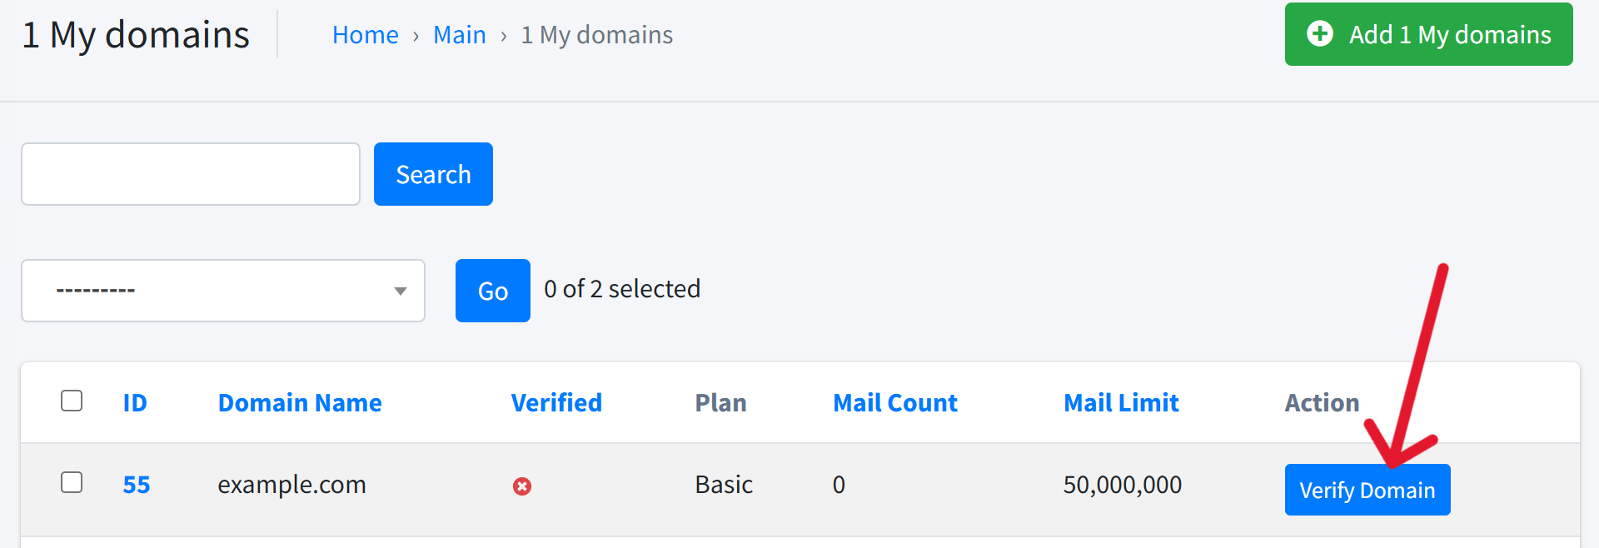Open domain details via the 55 ID link
Image resolution: width=1599 pixels, height=548 pixels.
tap(136, 484)
